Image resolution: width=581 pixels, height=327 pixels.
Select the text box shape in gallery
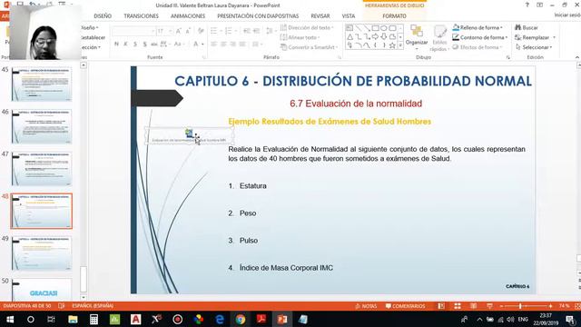coord(349,28)
